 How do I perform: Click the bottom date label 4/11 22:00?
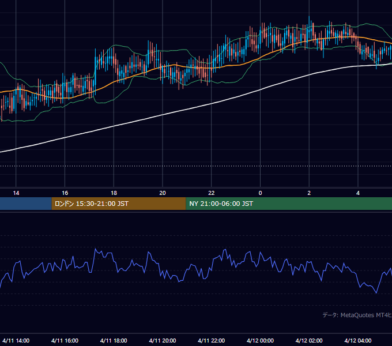coord(212,340)
